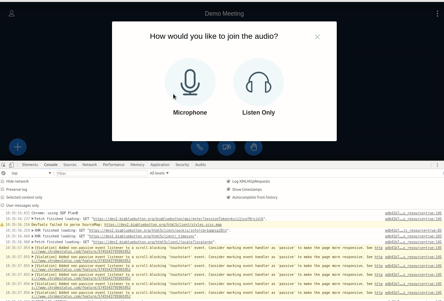
Task: Expand the Fetch api/enter log entry
Action: tap(33, 219)
